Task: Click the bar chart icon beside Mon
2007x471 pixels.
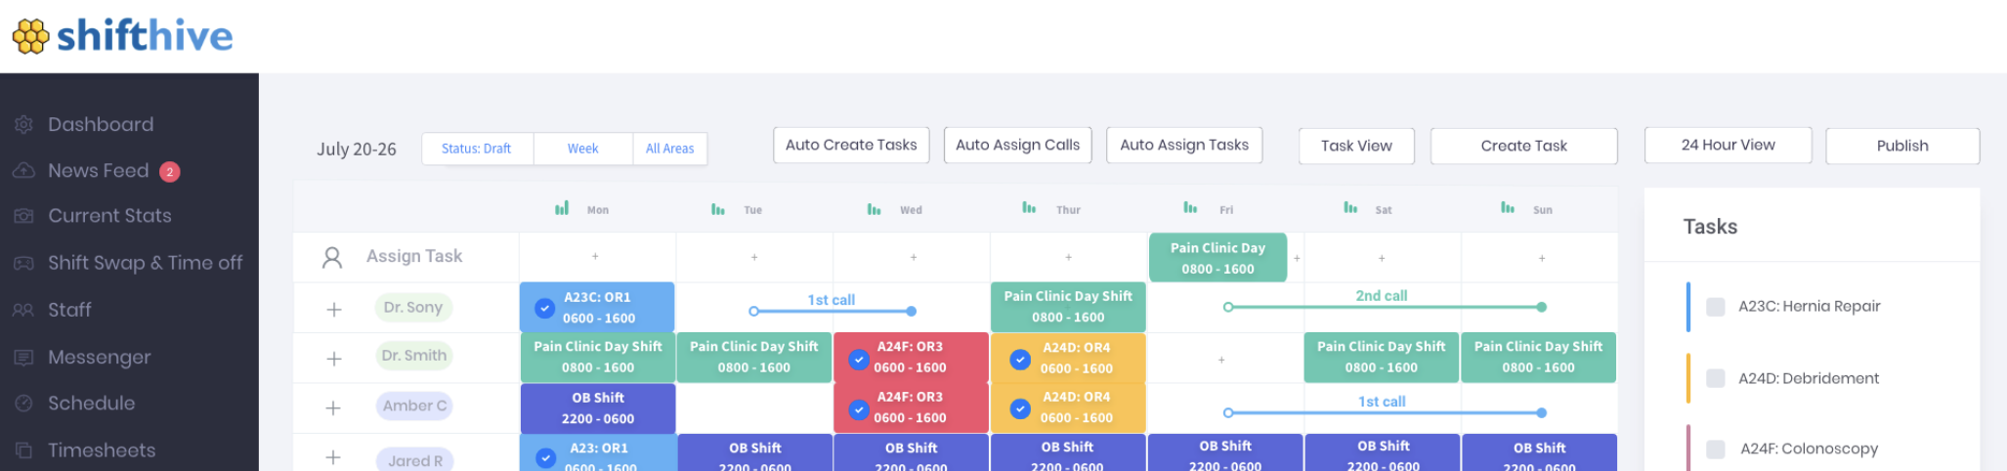Action: [x=562, y=208]
